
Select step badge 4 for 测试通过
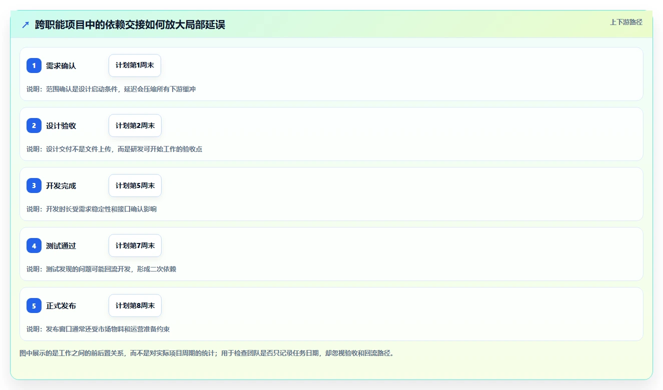pos(34,245)
